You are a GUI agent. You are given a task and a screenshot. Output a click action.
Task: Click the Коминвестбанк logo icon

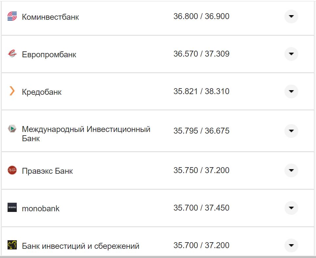click(12, 16)
